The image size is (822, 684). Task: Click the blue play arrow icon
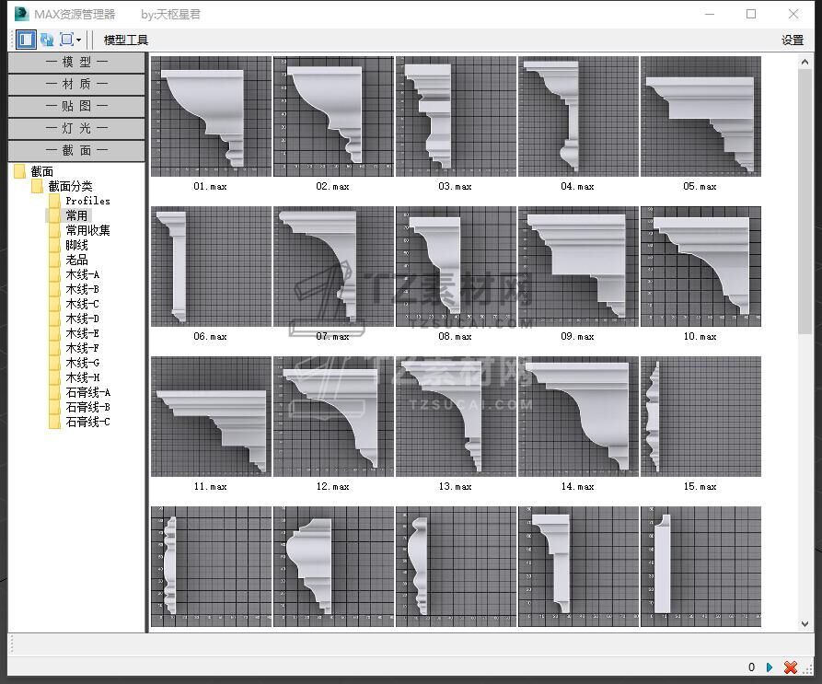pos(770,667)
